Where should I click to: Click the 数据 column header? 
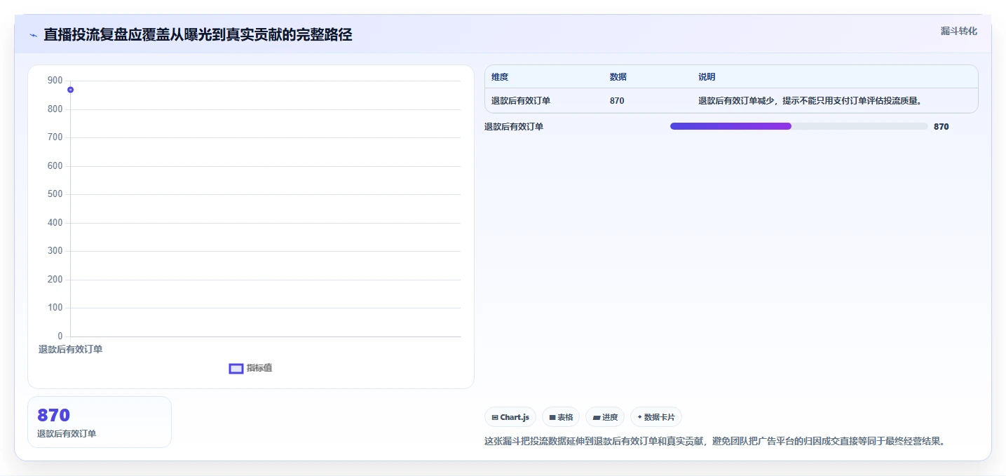618,77
